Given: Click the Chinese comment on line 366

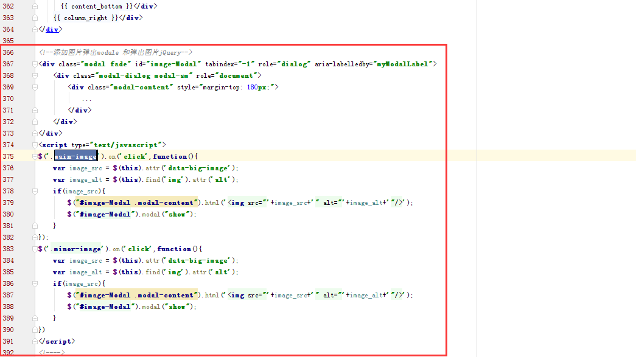Looking at the screenshot, I should pyautogui.click(x=116, y=52).
